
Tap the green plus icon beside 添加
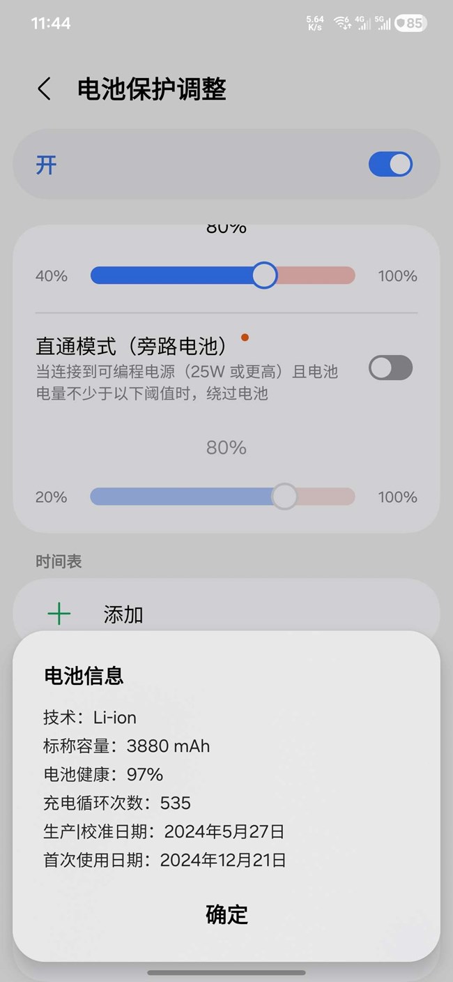click(x=59, y=614)
